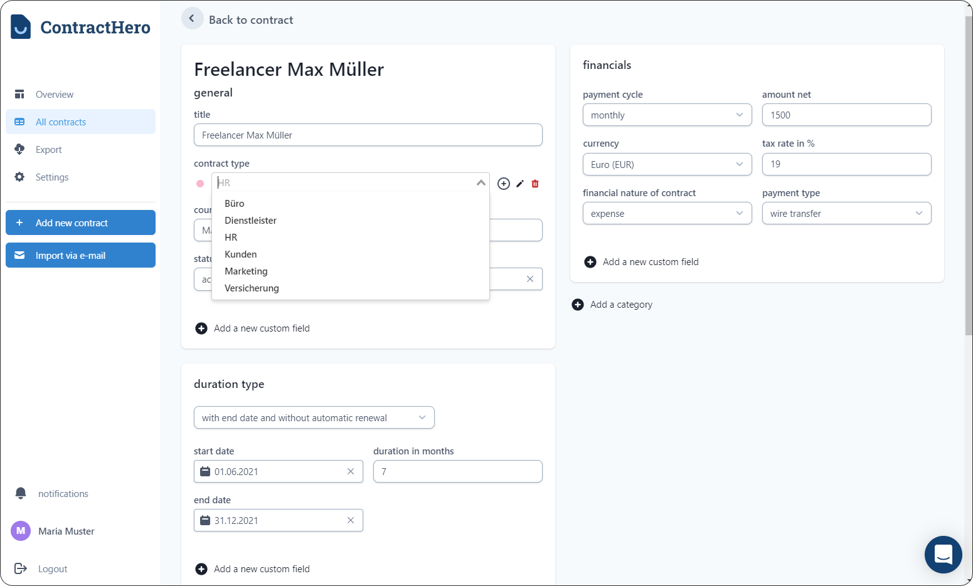Choose Versicherung in the contract type list
Screen dimensions: 973x586
[x=252, y=288]
